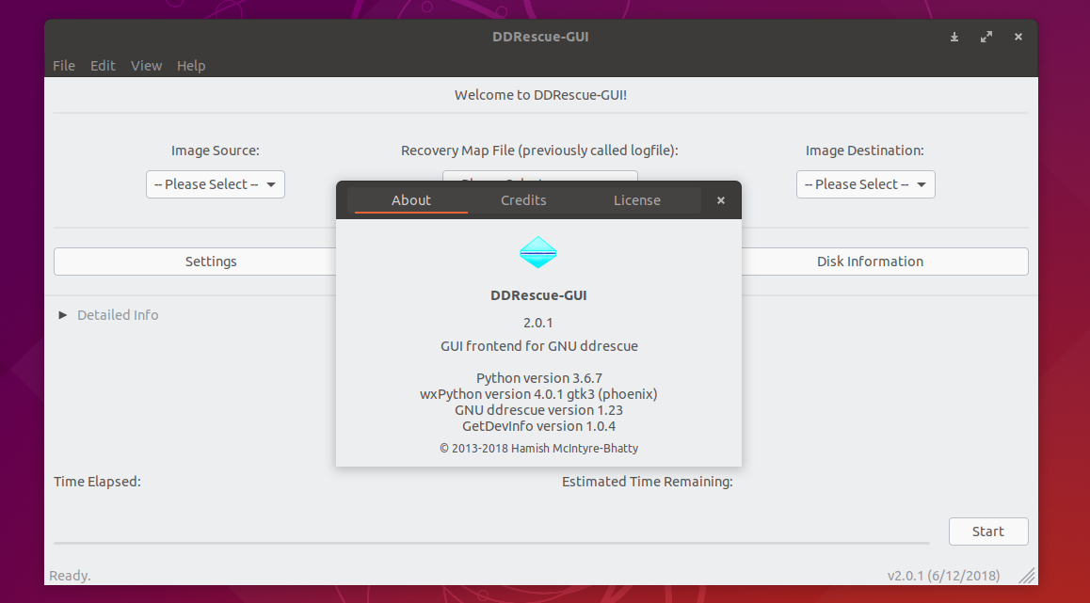Click 'GNU ddrescue version 1.23' text
The width and height of the screenshot is (1090, 603).
pos(538,410)
